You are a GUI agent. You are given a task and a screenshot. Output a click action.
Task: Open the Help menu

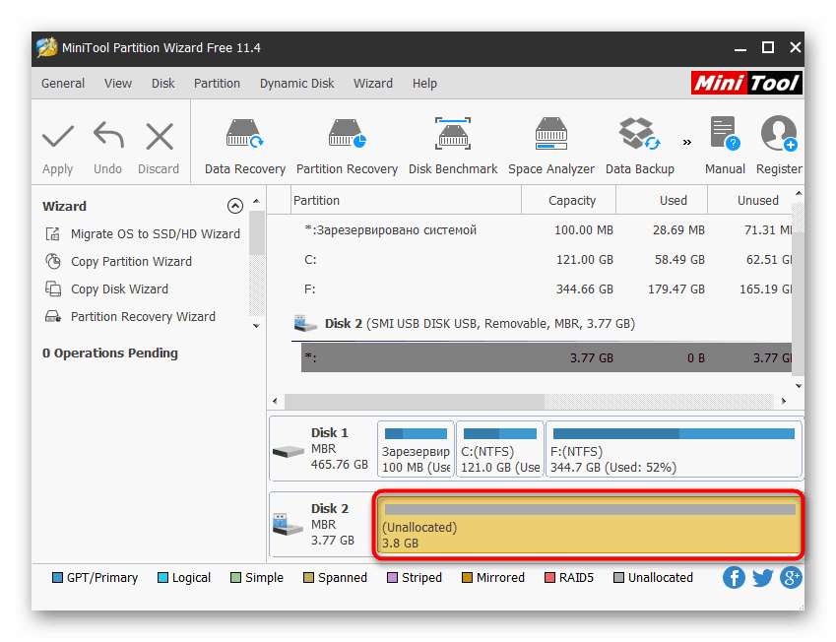coord(424,83)
